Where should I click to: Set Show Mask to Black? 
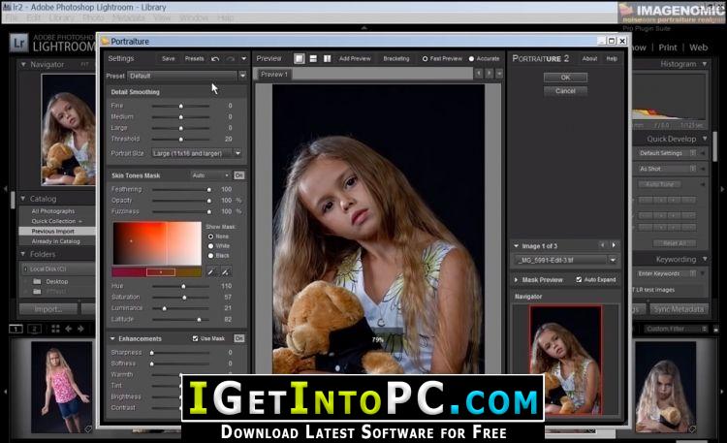(211, 256)
